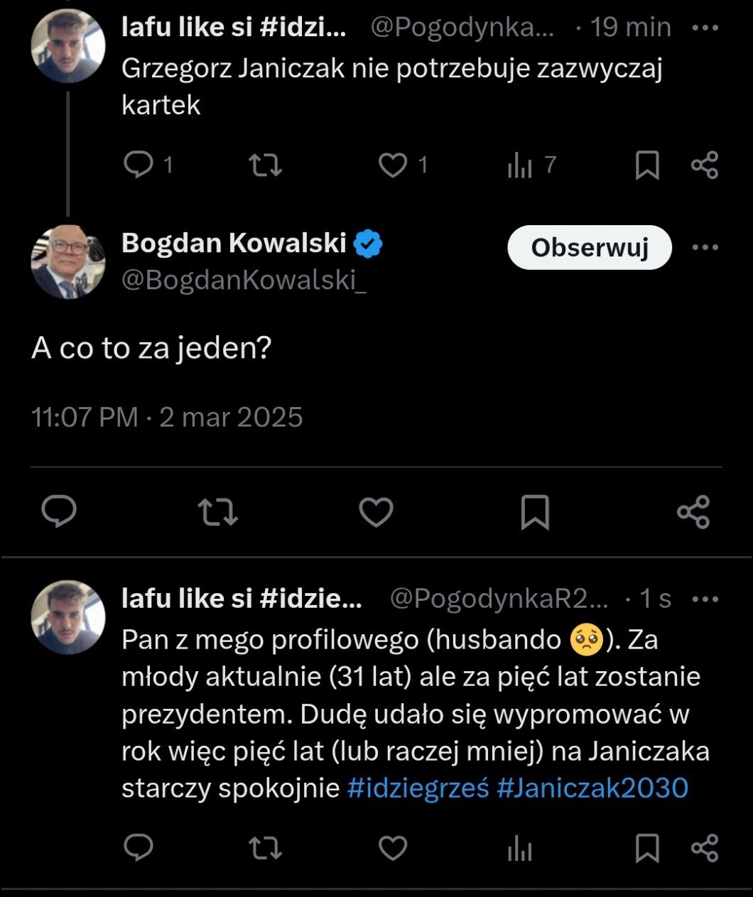Open more options for Bogdan Kowalski's tweet
753x897 pixels.
pyautogui.click(x=705, y=247)
